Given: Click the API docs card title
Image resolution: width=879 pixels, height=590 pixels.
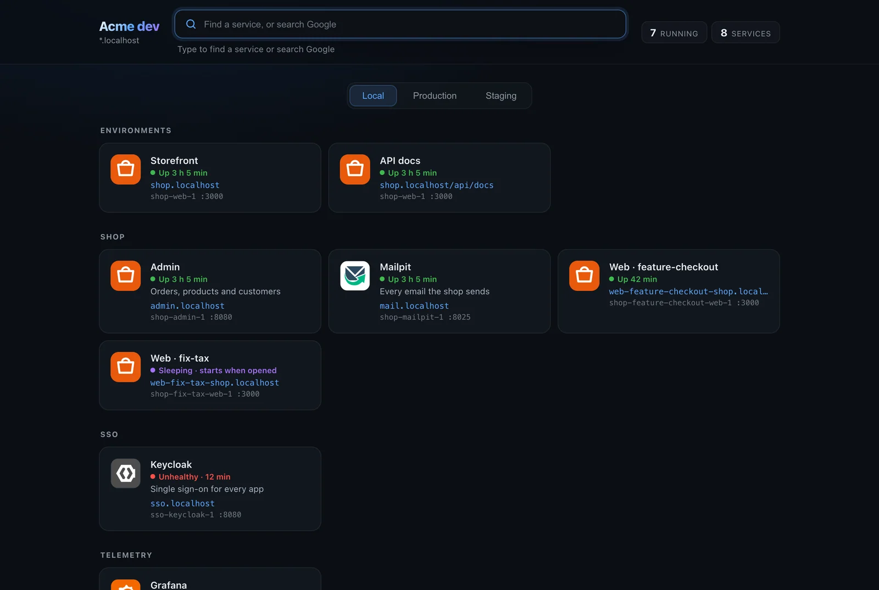Looking at the screenshot, I should pyautogui.click(x=400, y=161).
